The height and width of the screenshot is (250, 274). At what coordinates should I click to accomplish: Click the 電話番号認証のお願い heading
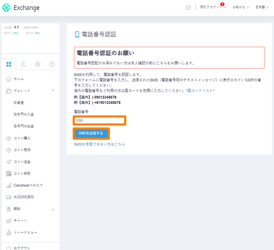(x=106, y=53)
